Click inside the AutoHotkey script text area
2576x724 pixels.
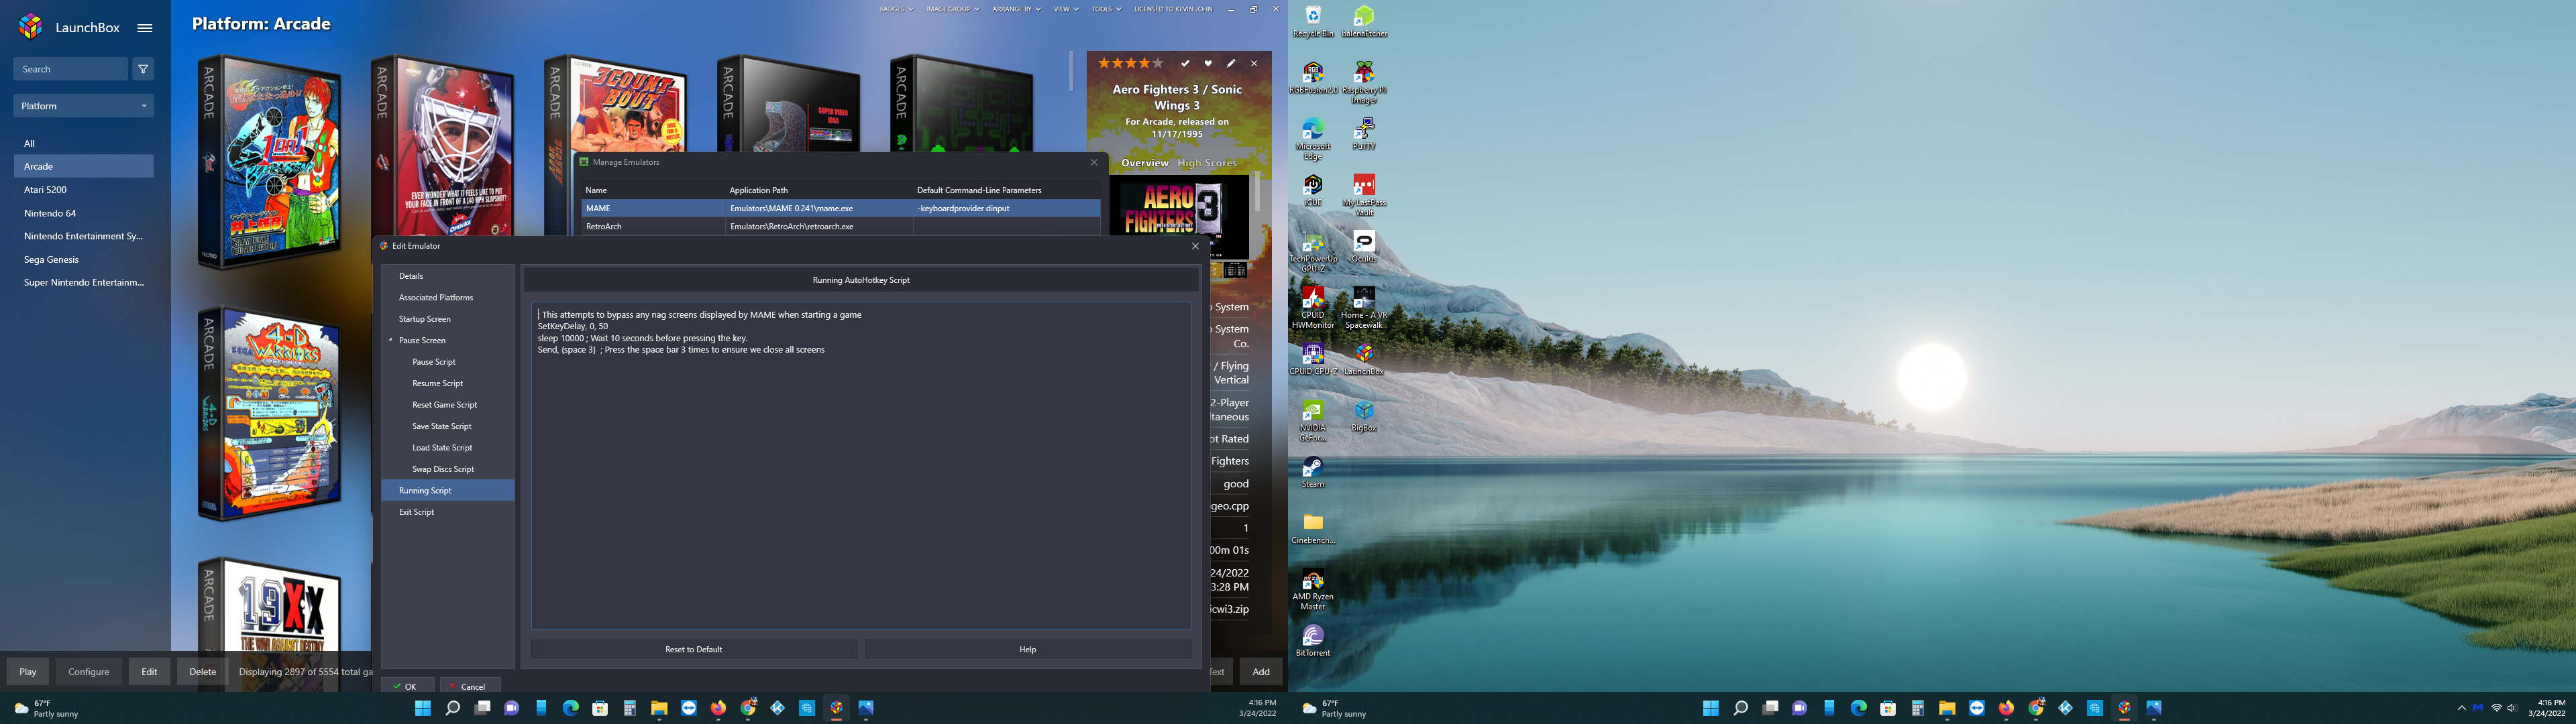tap(861, 465)
